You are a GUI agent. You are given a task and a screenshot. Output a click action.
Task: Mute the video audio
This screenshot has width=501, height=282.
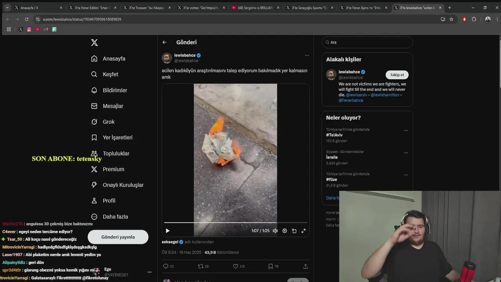point(275,231)
